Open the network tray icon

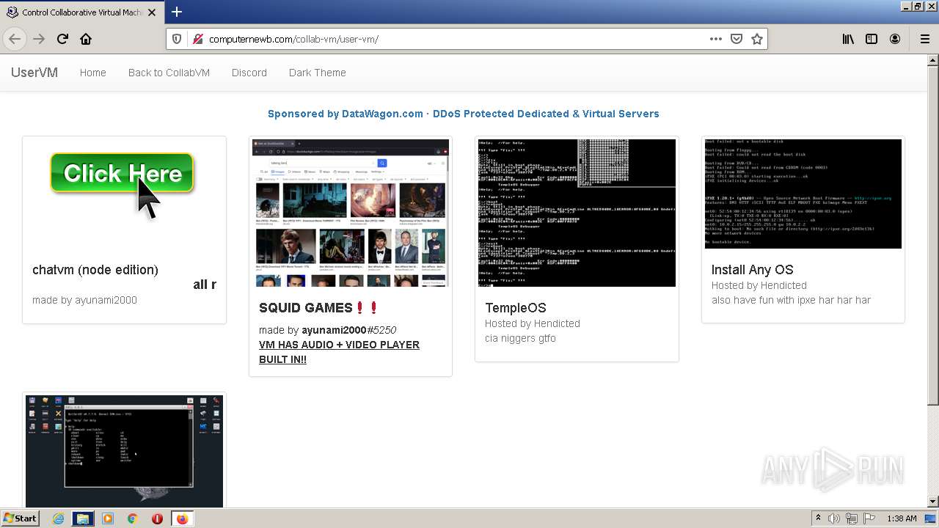pyautogui.click(x=852, y=518)
